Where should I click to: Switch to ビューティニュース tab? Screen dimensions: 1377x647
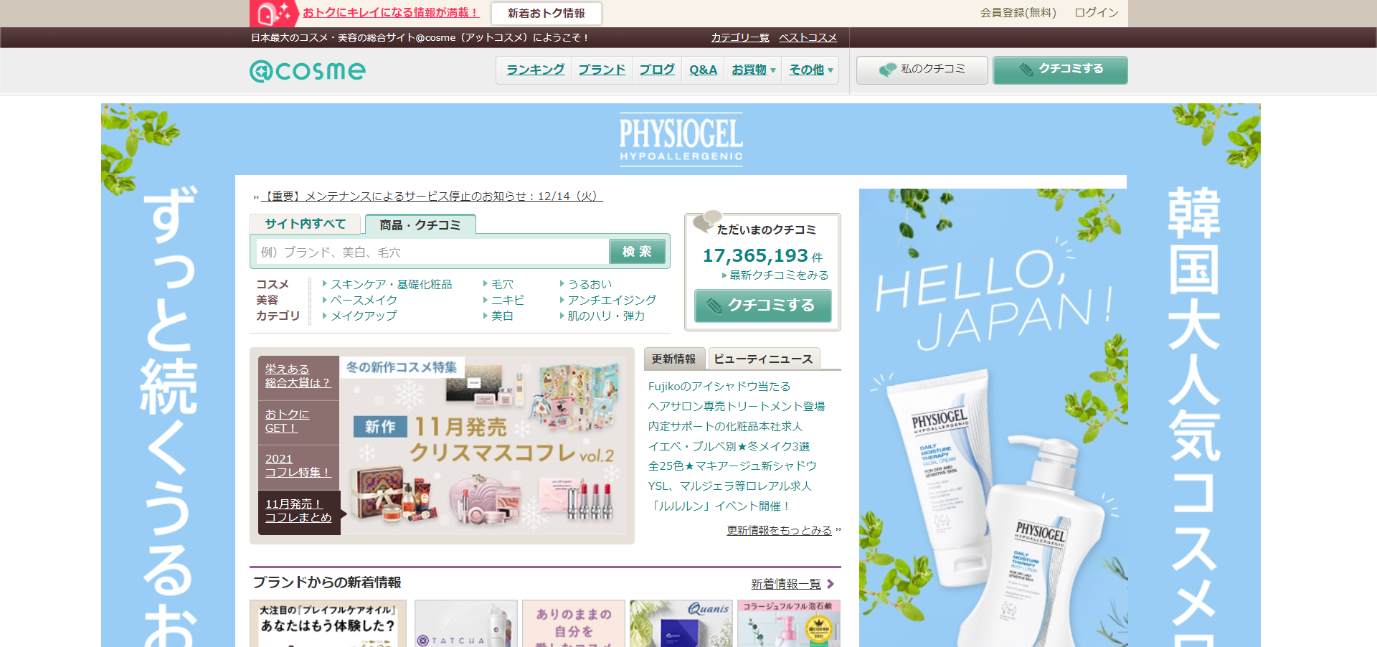[764, 359]
